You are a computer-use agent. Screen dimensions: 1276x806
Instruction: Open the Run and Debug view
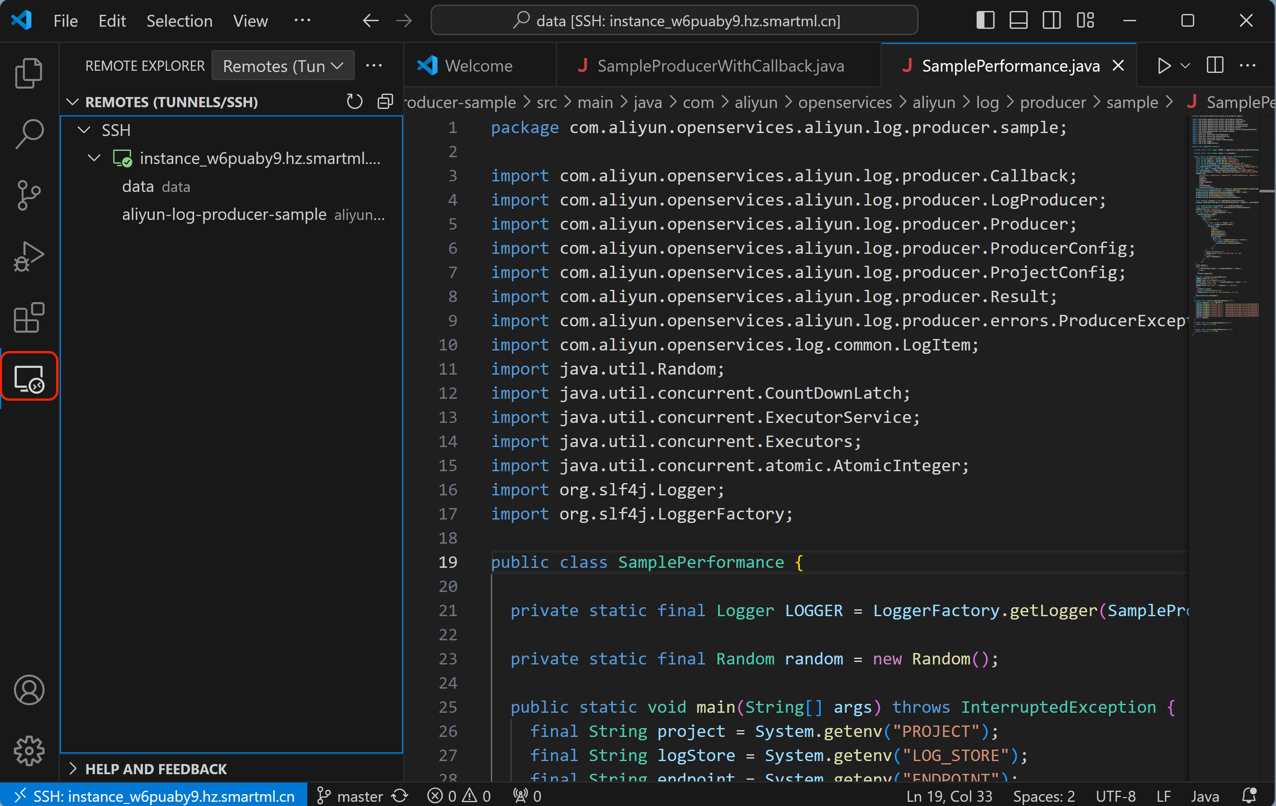point(29,256)
